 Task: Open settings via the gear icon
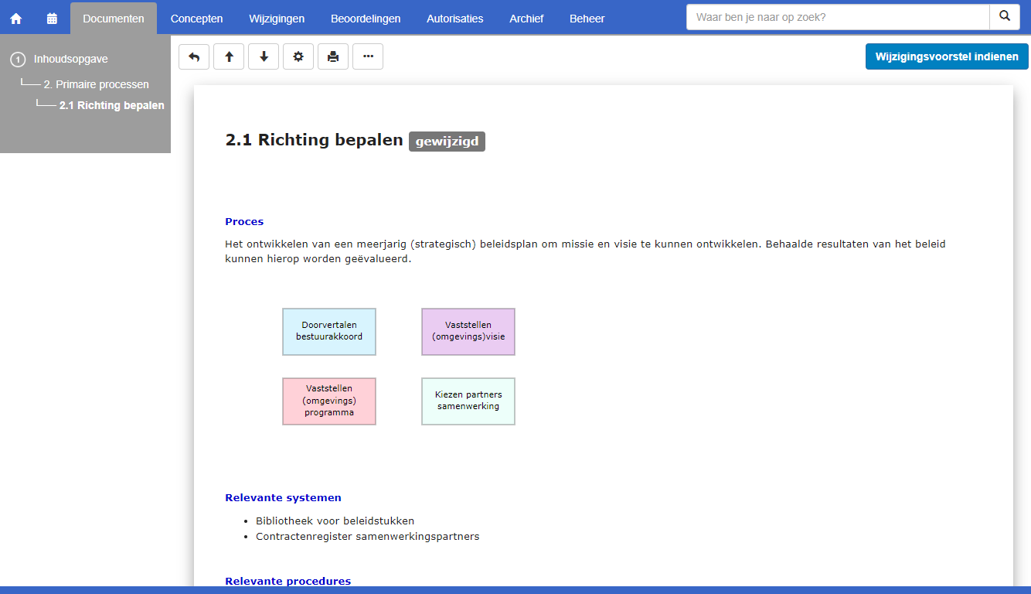(298, 56)
